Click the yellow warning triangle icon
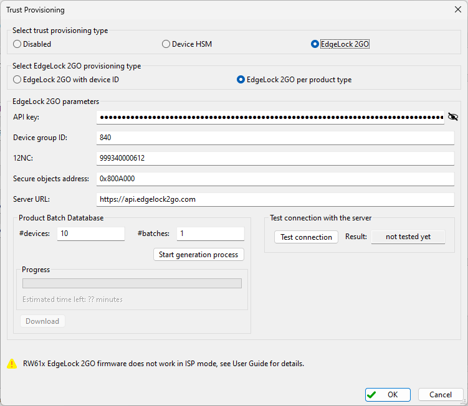 point(12,364)
